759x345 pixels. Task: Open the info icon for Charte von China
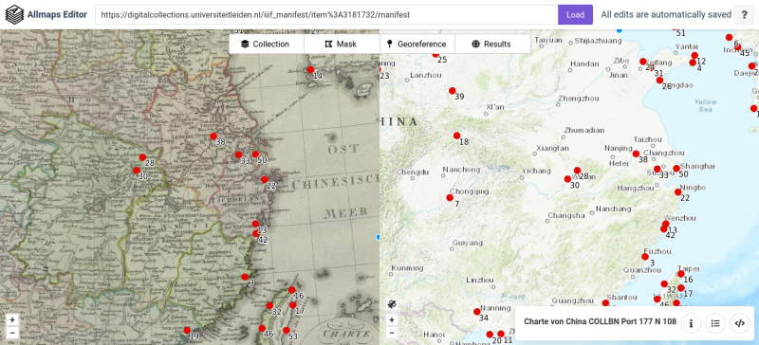click(692, 324)
